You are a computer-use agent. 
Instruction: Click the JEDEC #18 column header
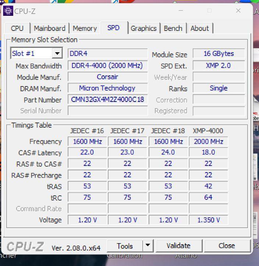pos(168,131)
